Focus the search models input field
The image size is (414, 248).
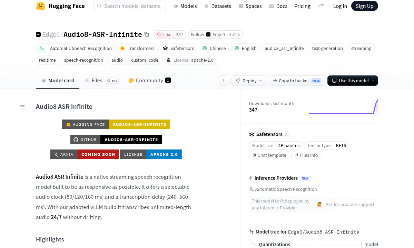coord(129,6)
